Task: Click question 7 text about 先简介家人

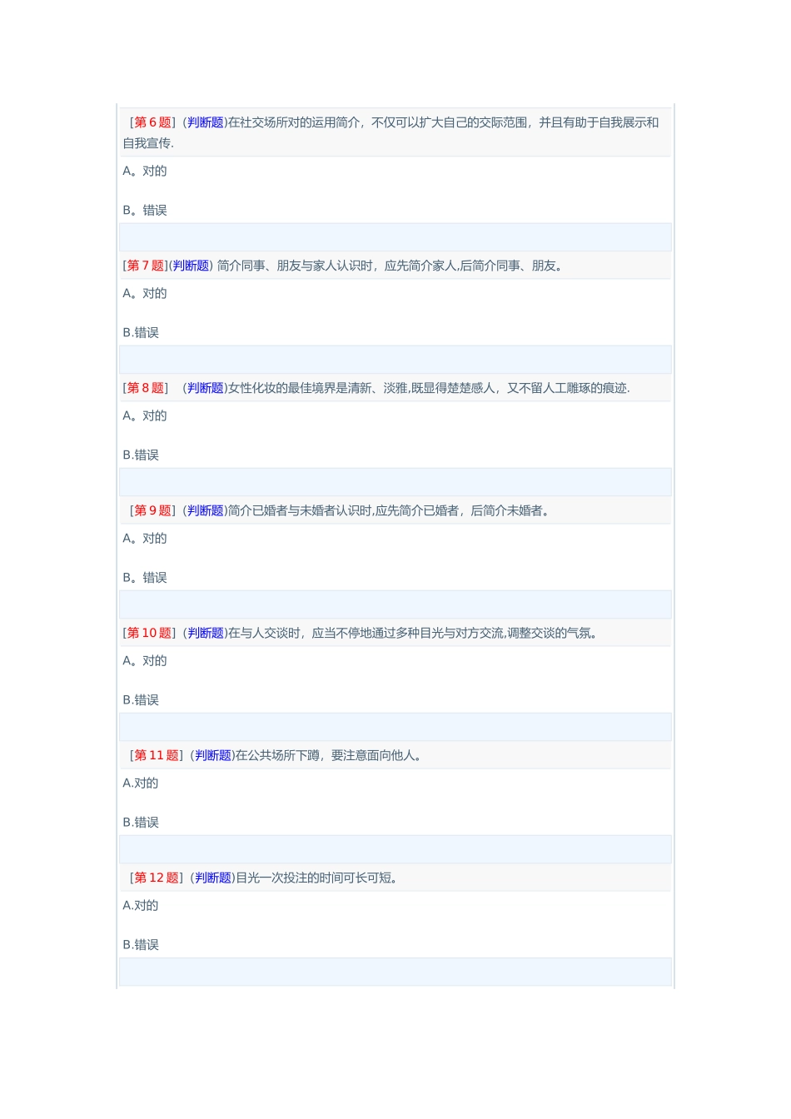Action: [391, 266]
